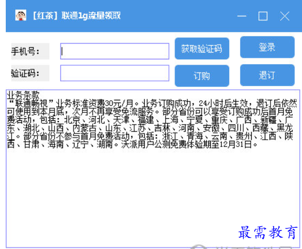
Task: Maximize the 联通1g流量领取 window
Action: coord(263,16)
